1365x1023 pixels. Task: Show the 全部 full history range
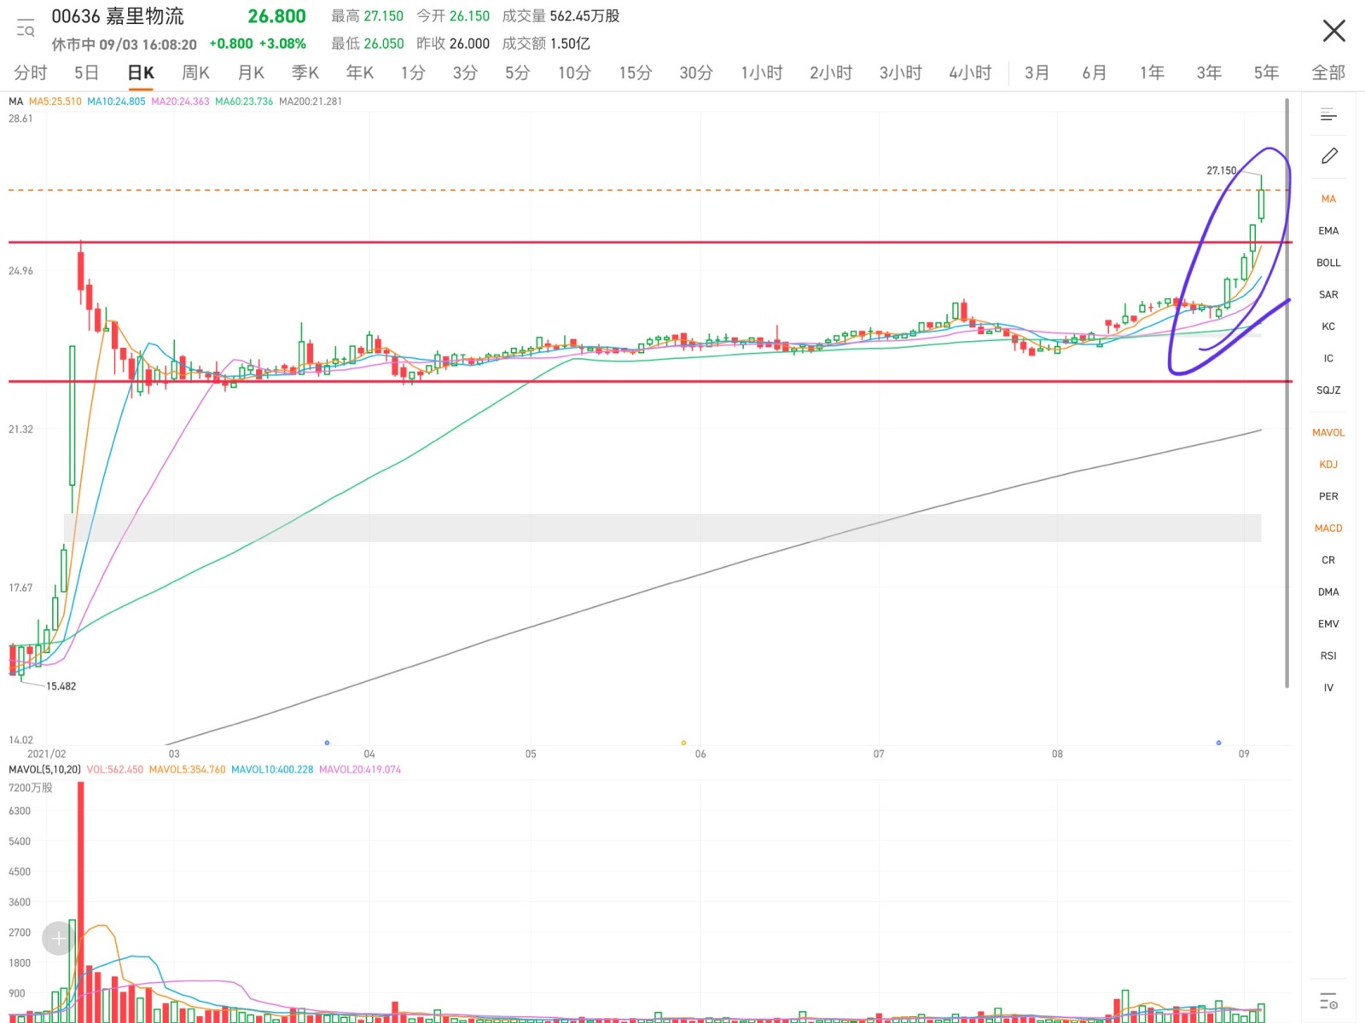pyautogui.click(x=1328, y=72)
